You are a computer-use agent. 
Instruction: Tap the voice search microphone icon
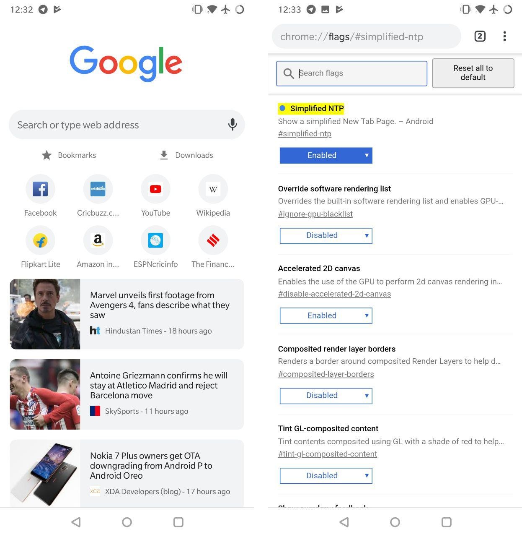tap(233, 125)
